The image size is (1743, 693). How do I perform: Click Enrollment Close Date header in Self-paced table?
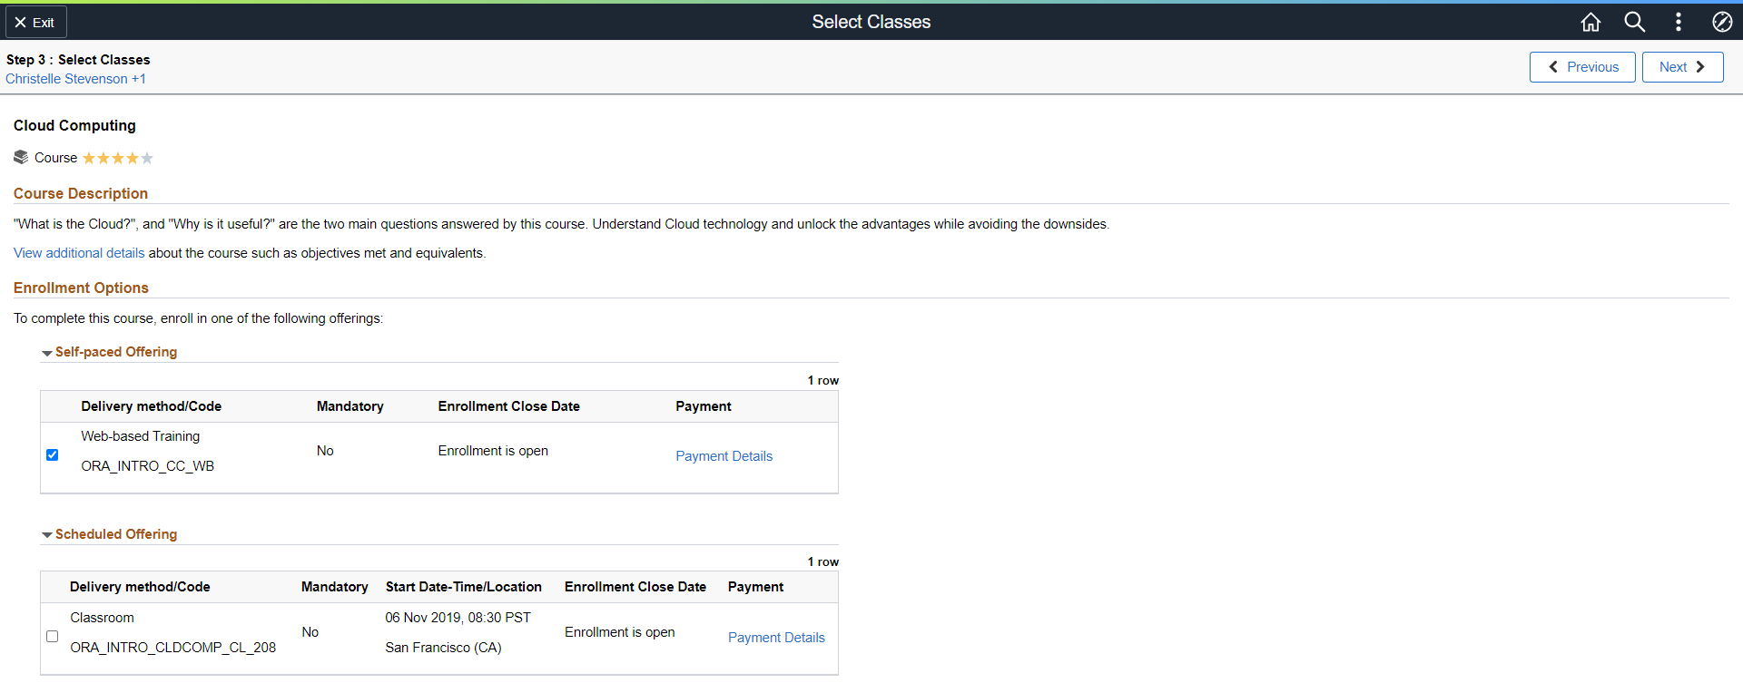pyautogui.click(x=508, y=406)
